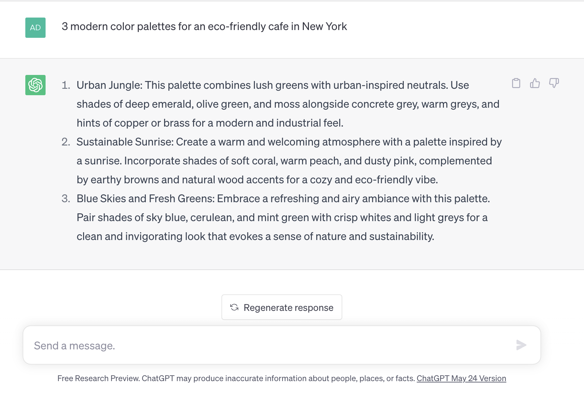The width and height of the screenshot is (584, 399).
Task: Click the send message arrow icon
Action: point(521,345)
